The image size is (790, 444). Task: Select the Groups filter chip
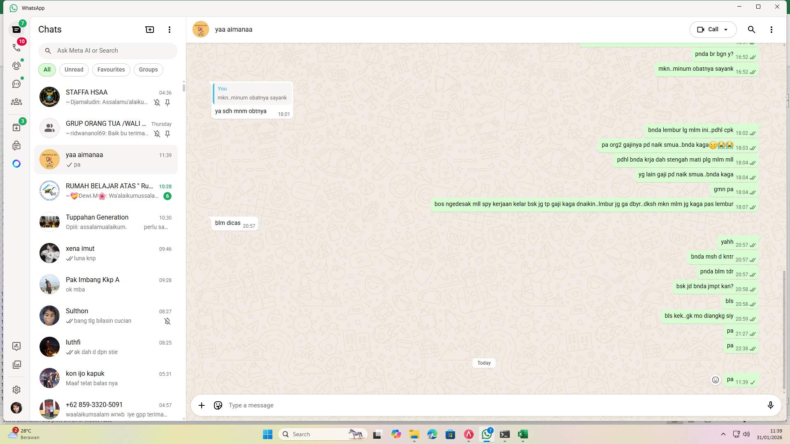(x=148, y=69)
